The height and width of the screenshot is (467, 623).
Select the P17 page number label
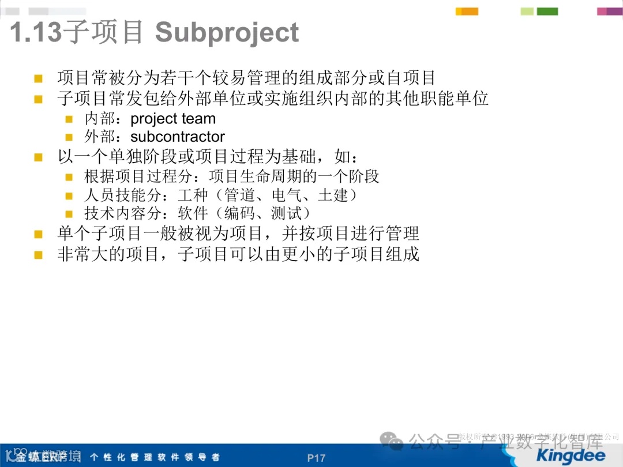(x=317, y=457)
